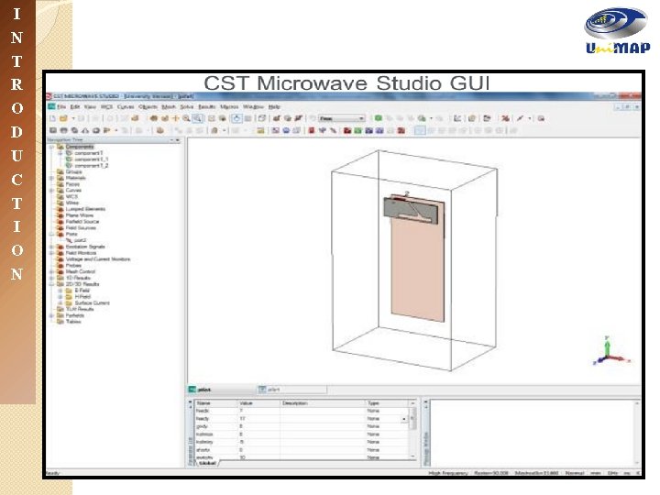Create a brick shape from shapes toolbar

tap(53, 130)
